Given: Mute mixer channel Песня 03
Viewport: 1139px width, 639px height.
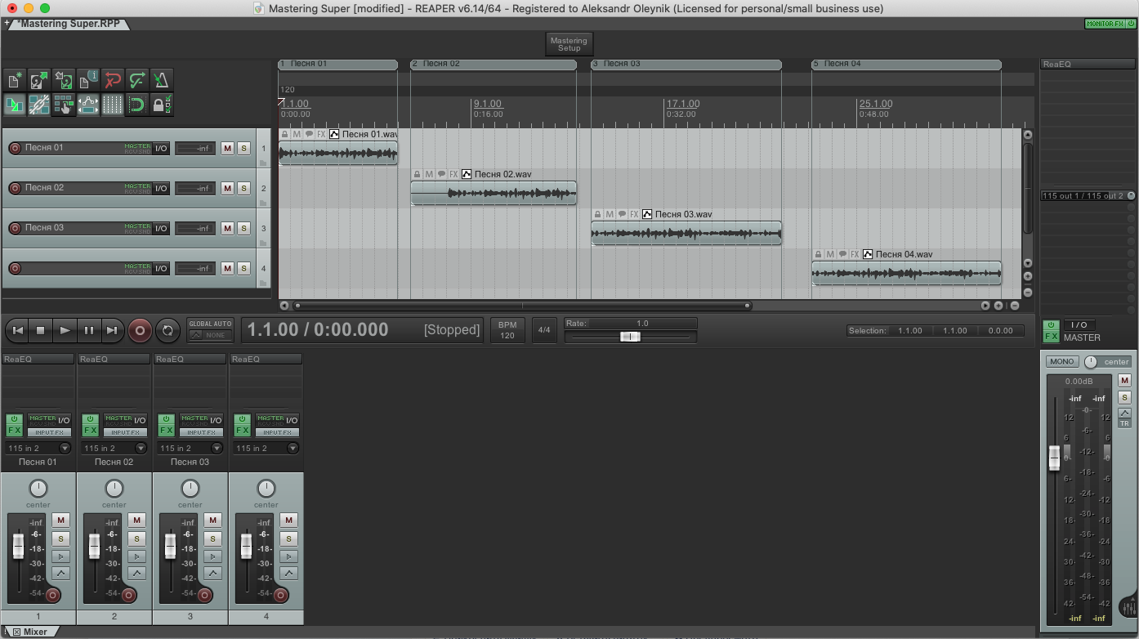Looking at the screenshot, I should coord(213,520).
